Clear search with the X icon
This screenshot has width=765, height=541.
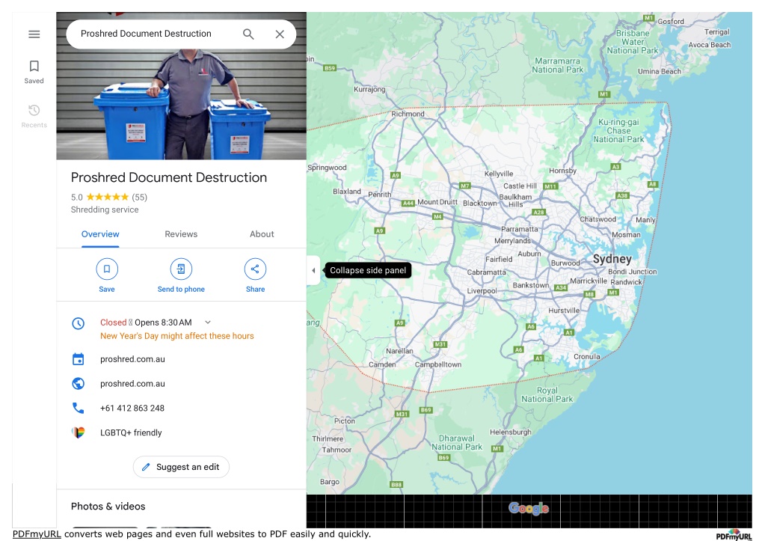280,34
